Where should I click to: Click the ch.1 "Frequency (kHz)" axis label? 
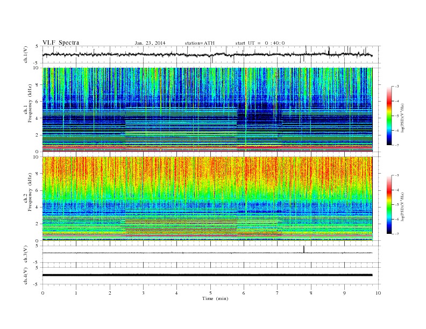pyautogui.click(x=30, y=103)
